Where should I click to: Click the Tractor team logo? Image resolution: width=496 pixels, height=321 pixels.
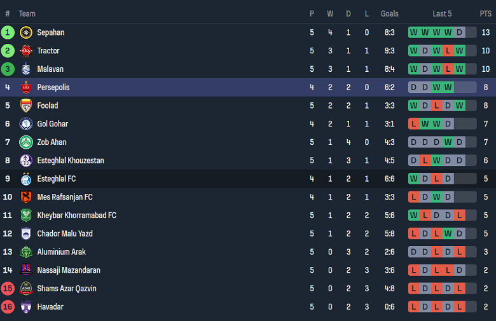pos(26,51)
